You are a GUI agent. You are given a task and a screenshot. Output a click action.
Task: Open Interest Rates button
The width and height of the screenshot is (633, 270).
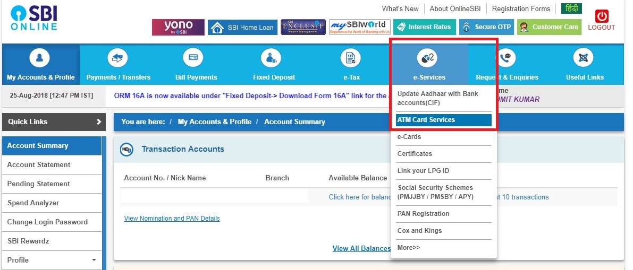(425, 27)
